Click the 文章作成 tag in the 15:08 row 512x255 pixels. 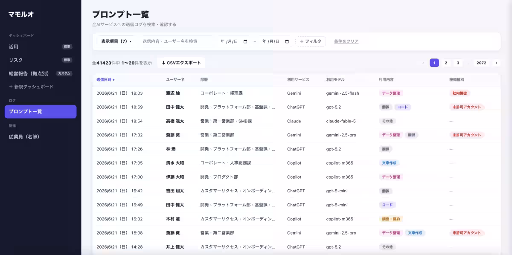[x=415, y=233]
